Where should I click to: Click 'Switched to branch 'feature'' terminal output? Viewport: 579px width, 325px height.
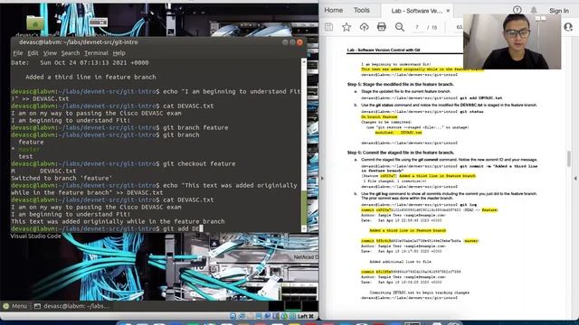pos(62,178)
